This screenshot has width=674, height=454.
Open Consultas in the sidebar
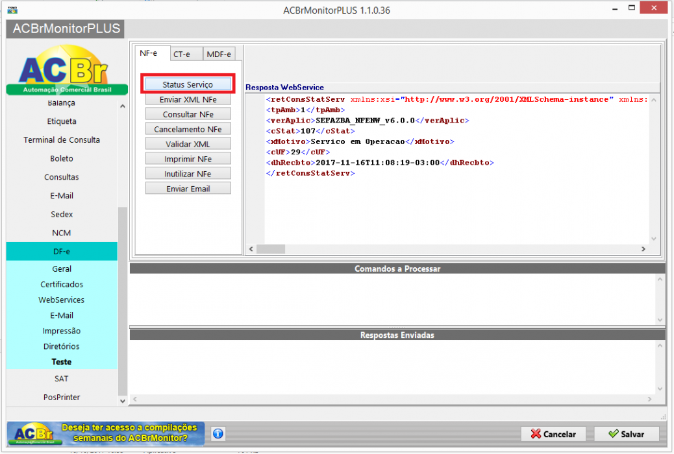pyautogui.click(x=62, y=177)
